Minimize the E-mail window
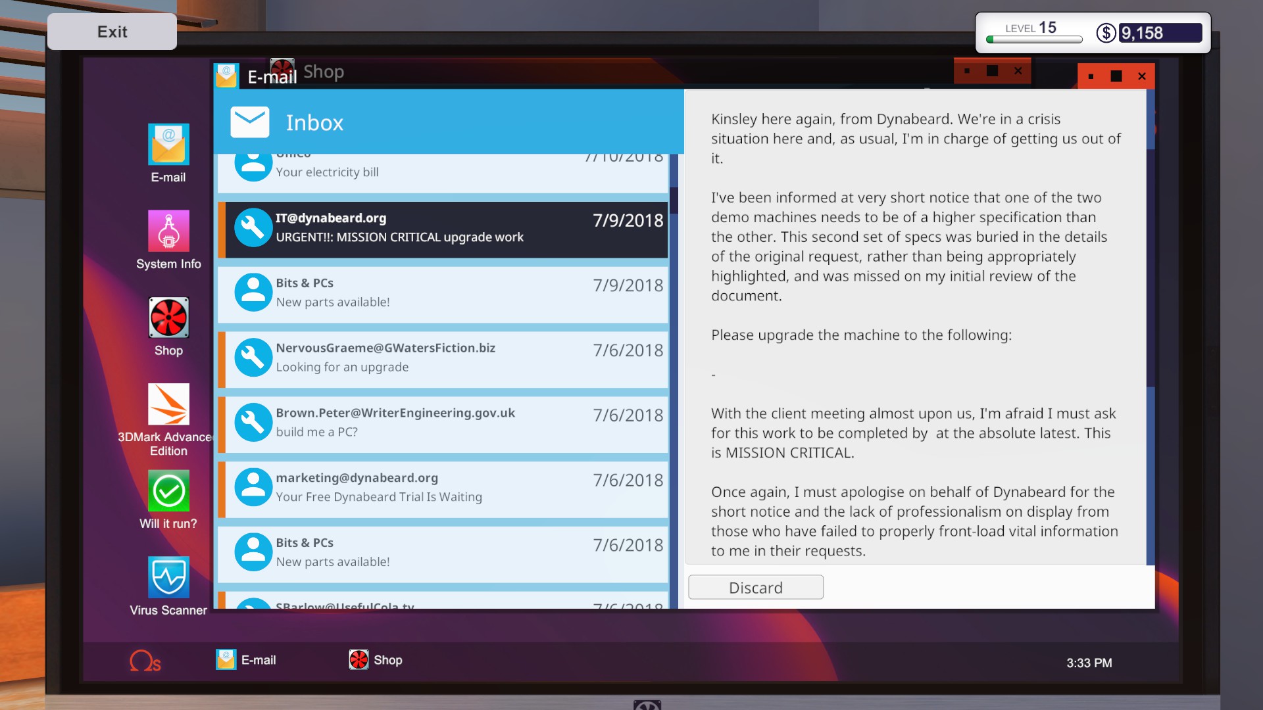1263x710 pixels. point(1091,76)
